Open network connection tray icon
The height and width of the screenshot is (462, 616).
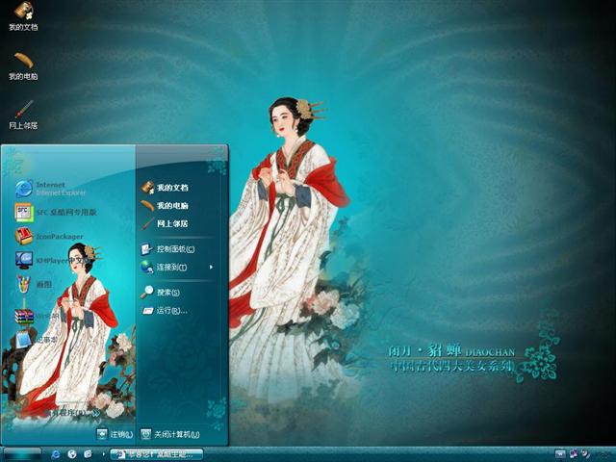tap(574, 454)
